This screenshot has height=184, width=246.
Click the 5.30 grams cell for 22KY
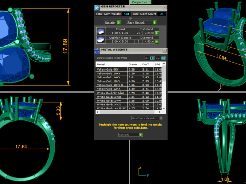tap(134, 89)
